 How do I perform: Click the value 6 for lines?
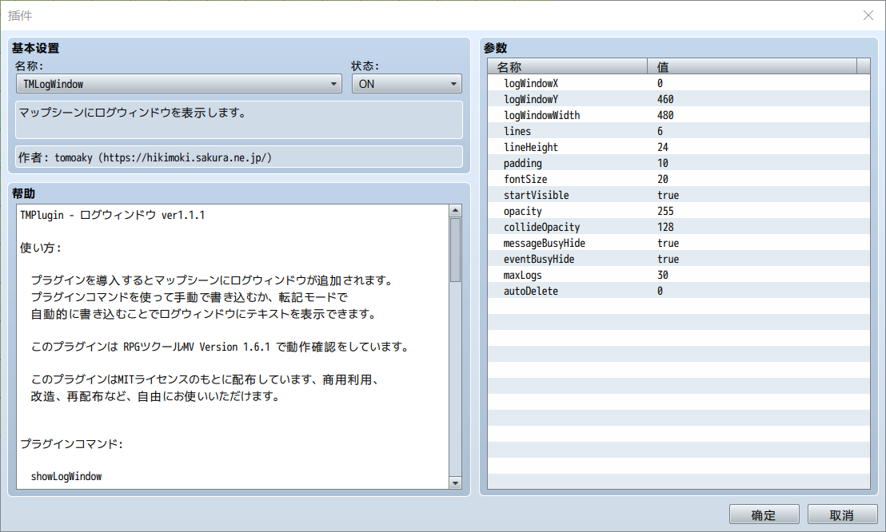coord(660,131)
